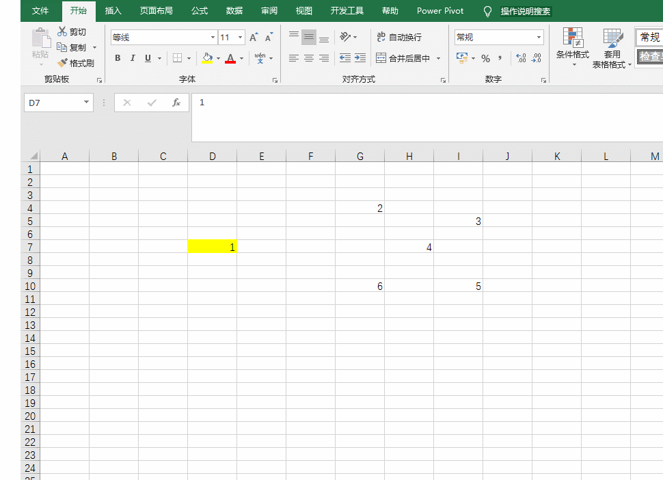Viewport: 663px width, 480px height.
Task: Click the formula bar confirm checkmark
Action: click(152, 103)
